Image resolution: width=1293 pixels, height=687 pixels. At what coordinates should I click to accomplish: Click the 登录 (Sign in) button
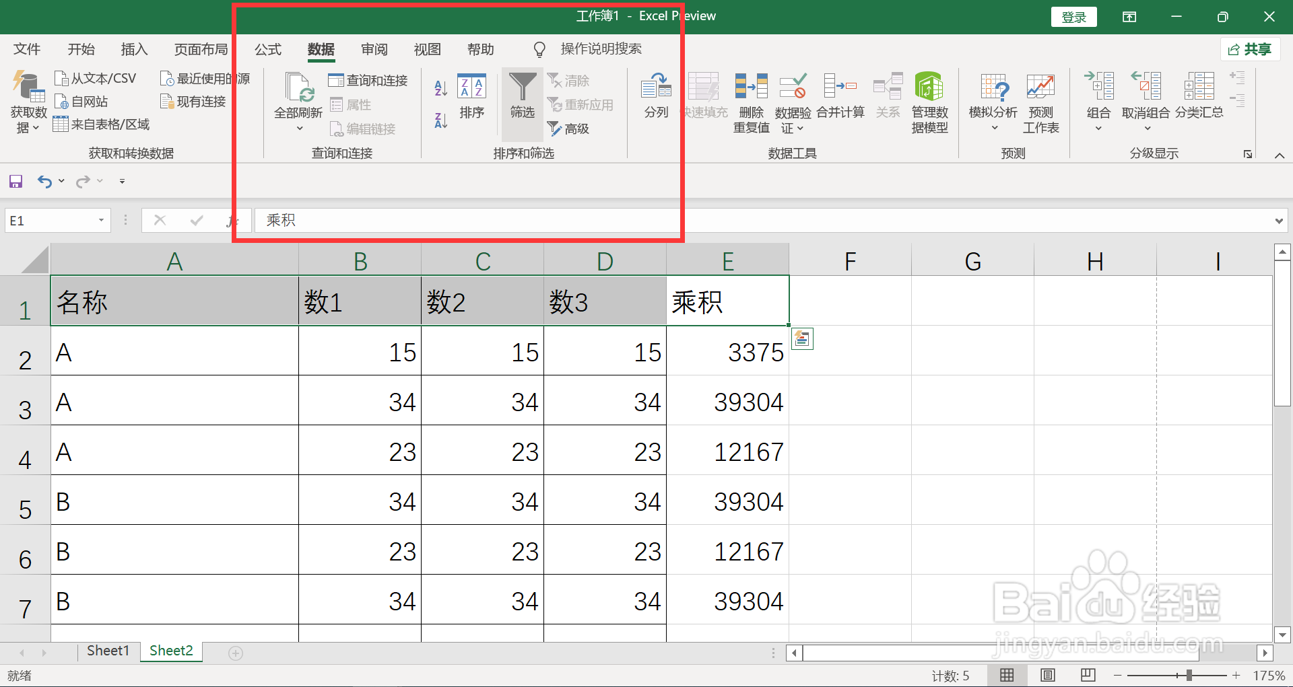click(1073, 16)
